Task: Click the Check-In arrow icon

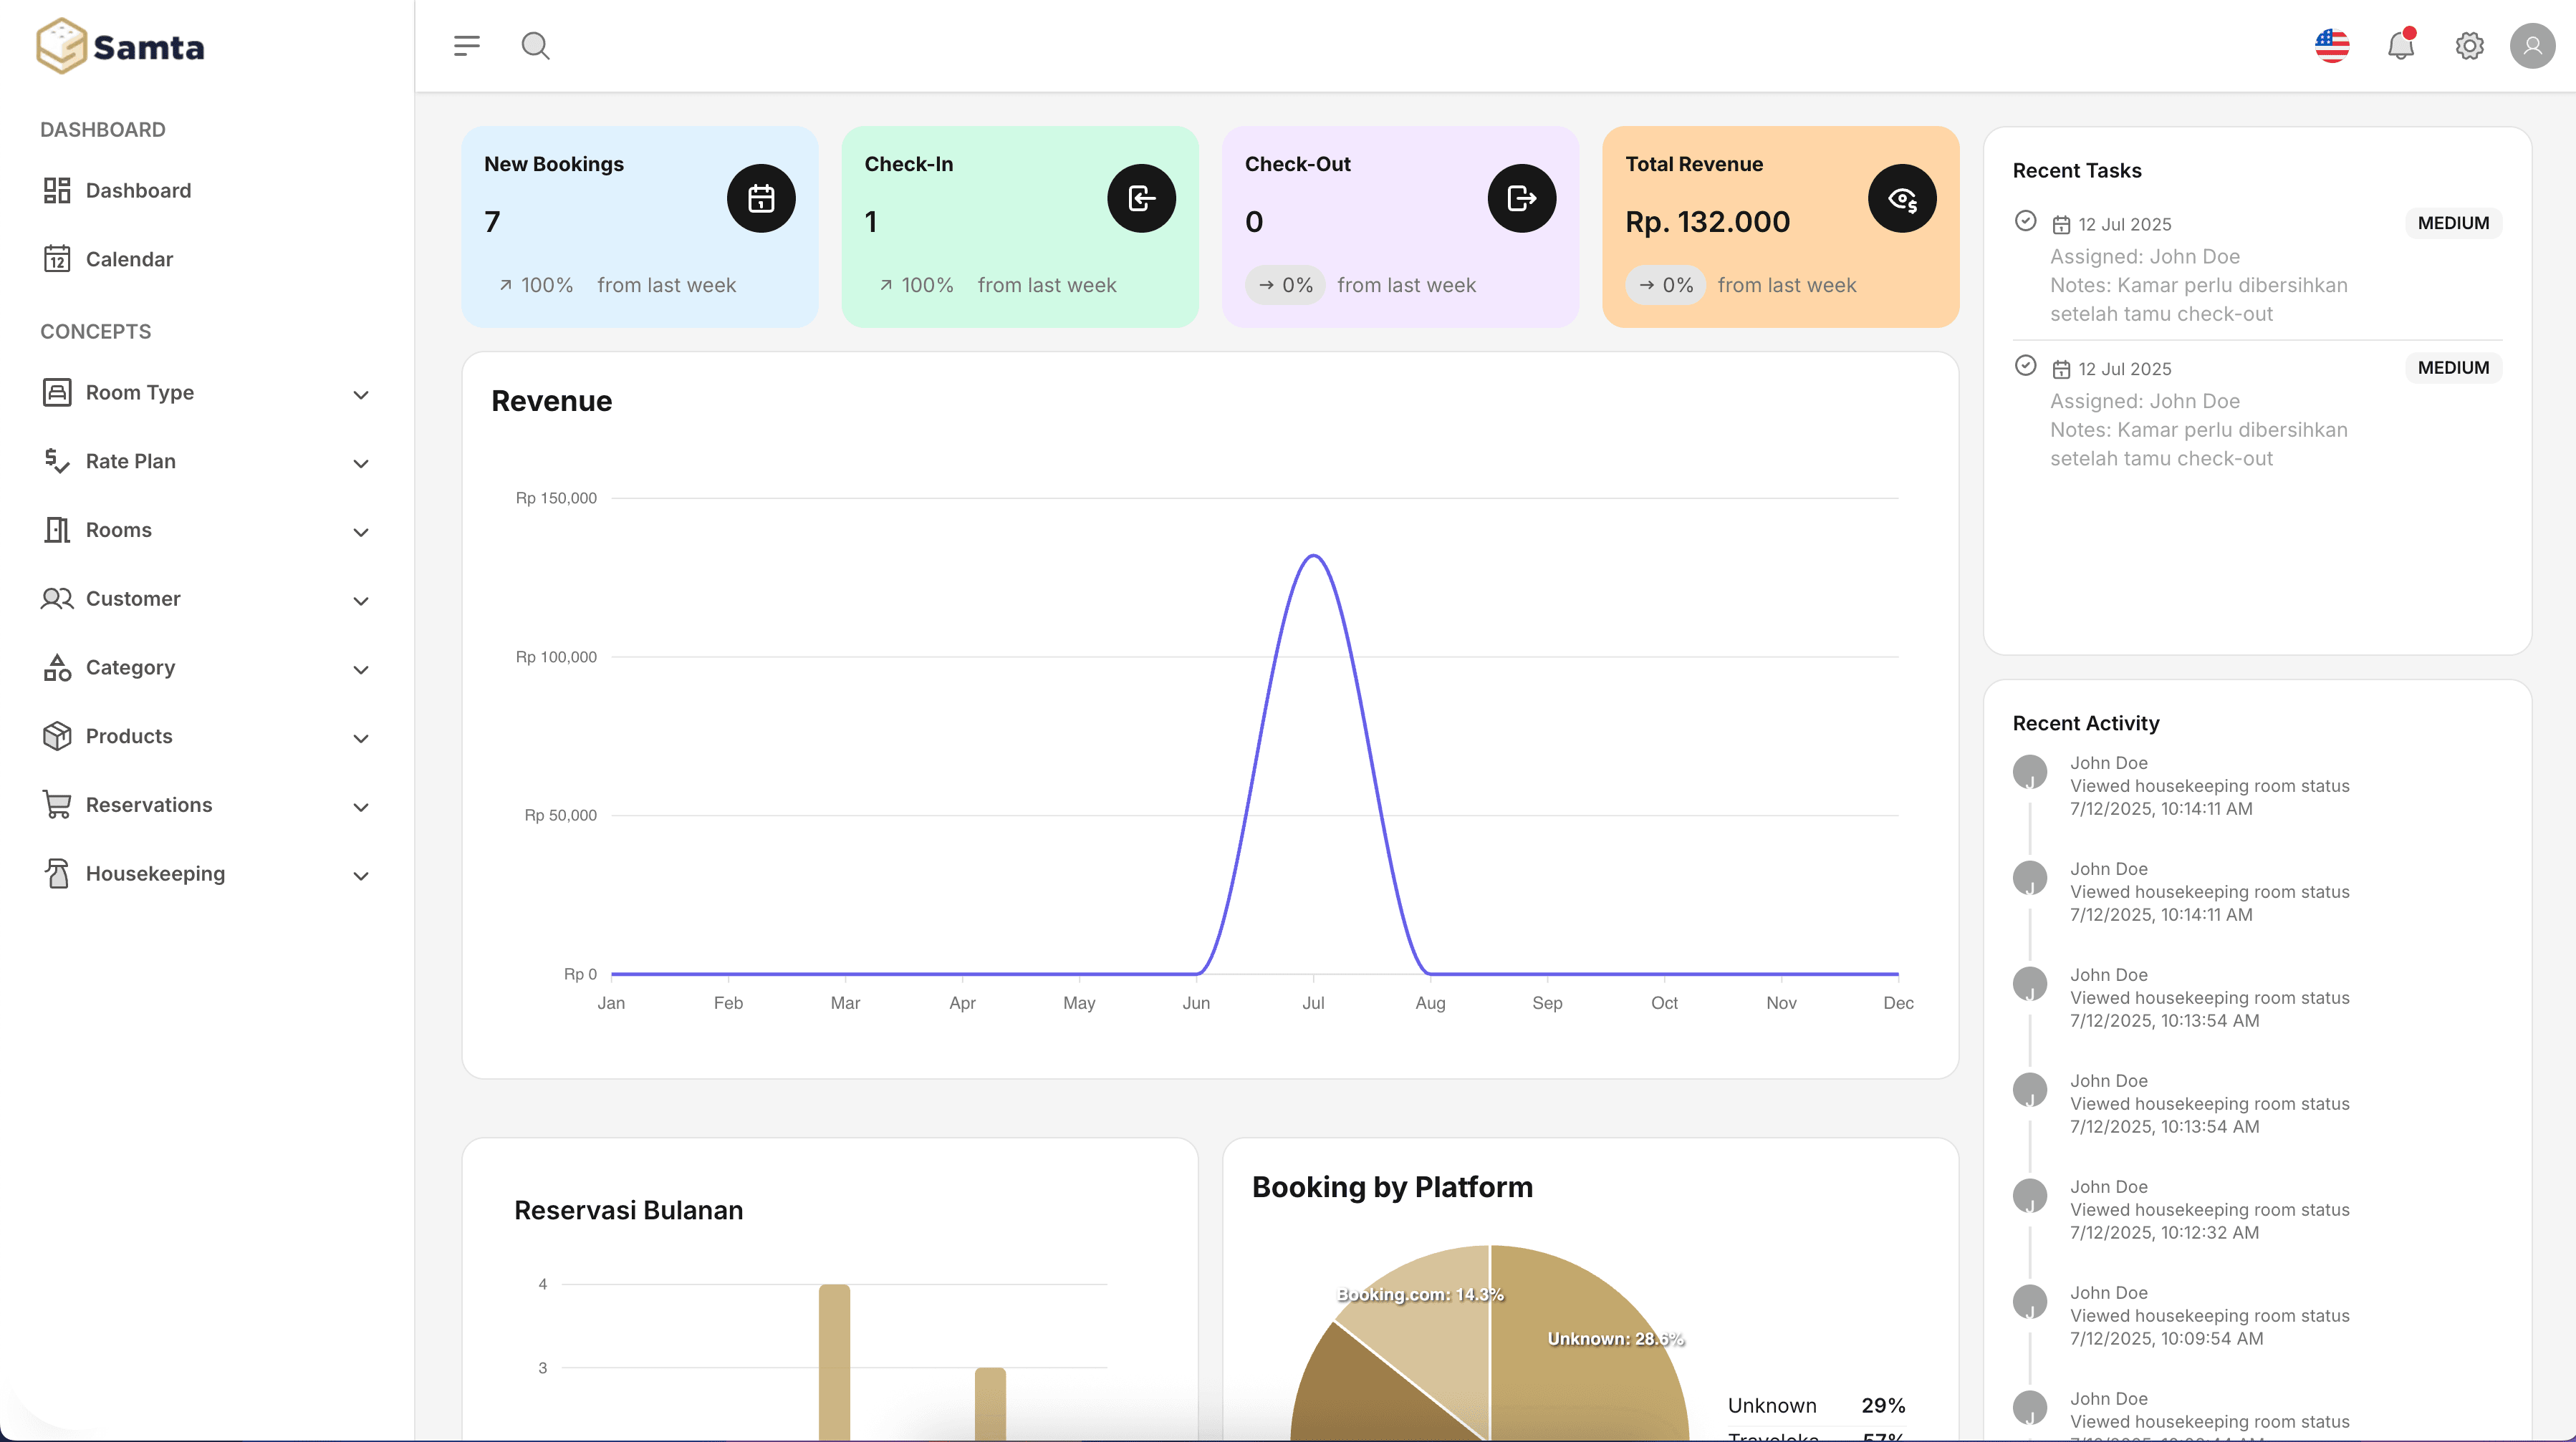Action: pyautogui.click(x=1141, y=198)
